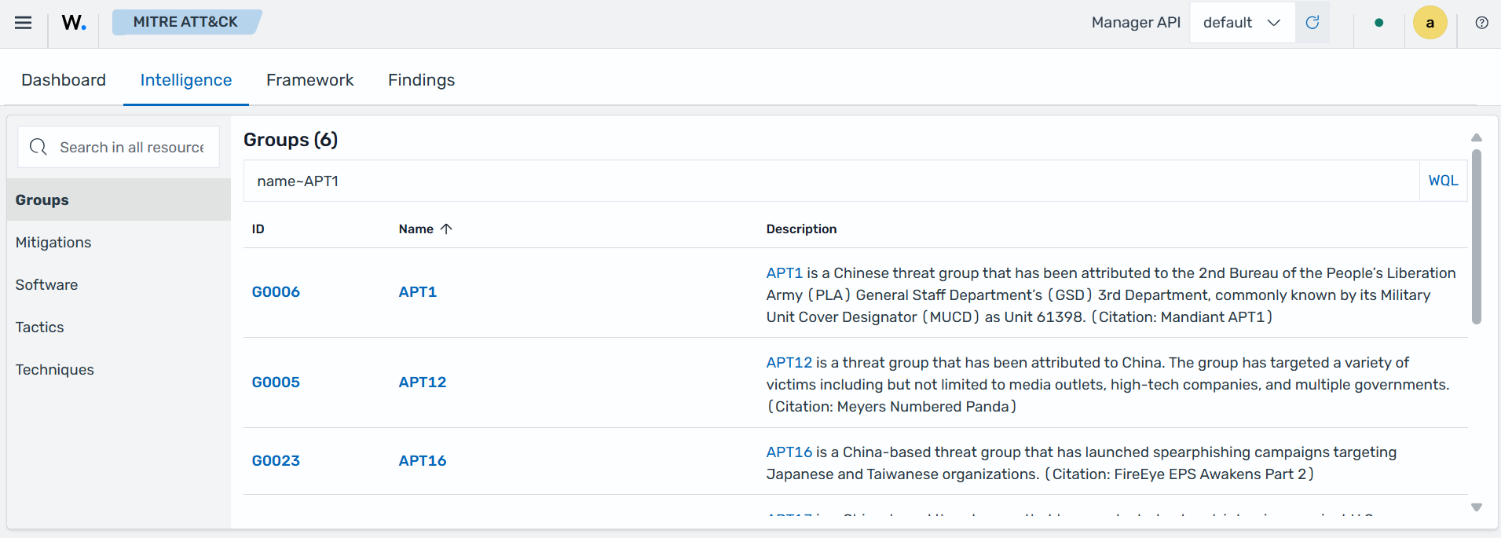Click the Description column header
The image size is (1501, 538).
[801, 229]
